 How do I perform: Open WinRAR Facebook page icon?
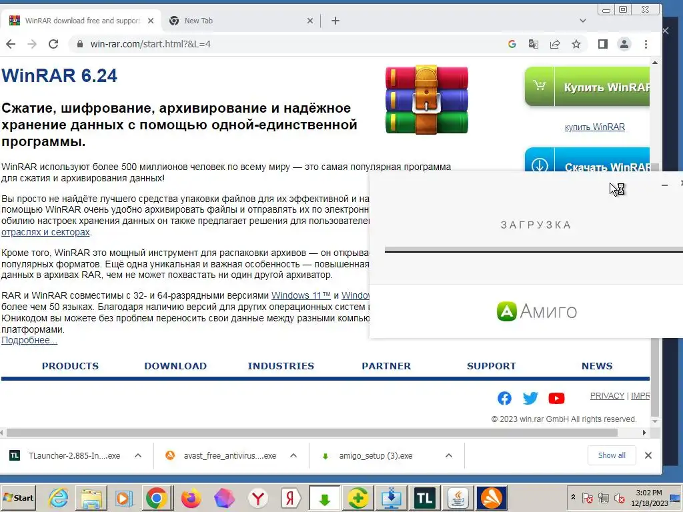pyautogui.click(x=504, y=398)
